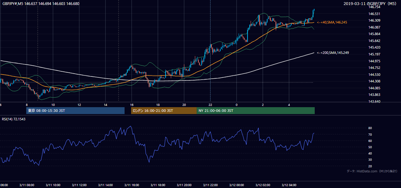This screenshot has width=401, height=188.
Task: Click the date label 3/11 22:00
Action: pyautogui.click(x=210, y=185)
